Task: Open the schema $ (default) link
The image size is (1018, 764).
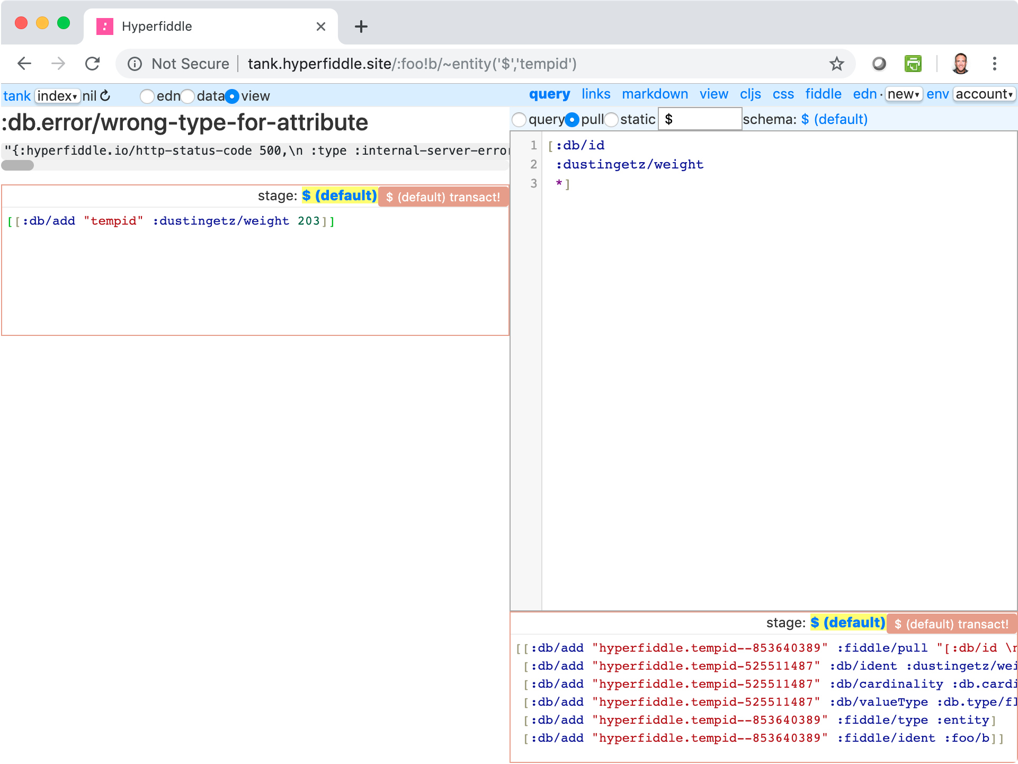Action: pyautogui.click(x=834, y=120)
